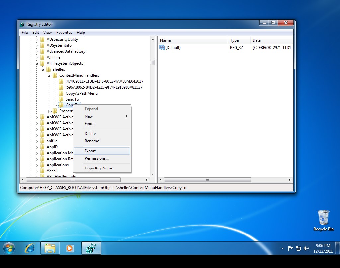This screenshot has height=268, width=340.
Task: Show hidden tray icons arrow
Action: tap(282, 248)
